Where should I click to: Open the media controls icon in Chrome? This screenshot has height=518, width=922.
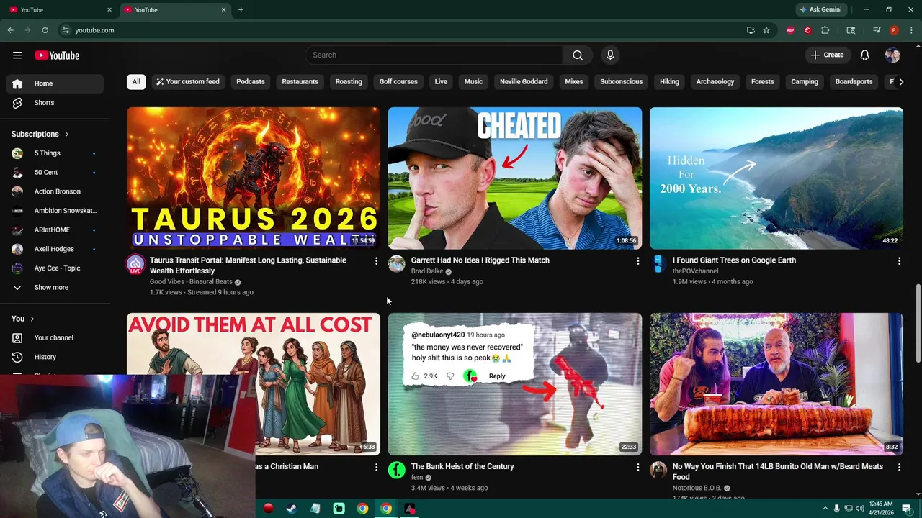point(877,30)
